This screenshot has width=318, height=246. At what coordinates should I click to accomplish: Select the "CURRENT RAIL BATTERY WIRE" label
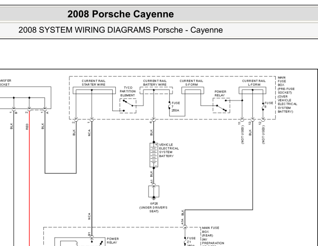click(x=155, y=83)
